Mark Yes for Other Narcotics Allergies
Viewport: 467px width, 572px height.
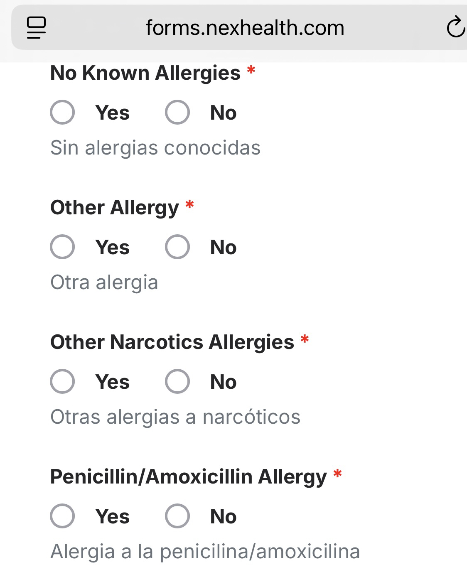click(x=62, y=381)
